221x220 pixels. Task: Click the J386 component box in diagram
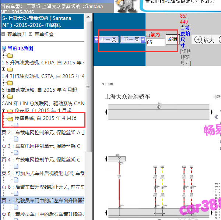click(x=117, y=159)
